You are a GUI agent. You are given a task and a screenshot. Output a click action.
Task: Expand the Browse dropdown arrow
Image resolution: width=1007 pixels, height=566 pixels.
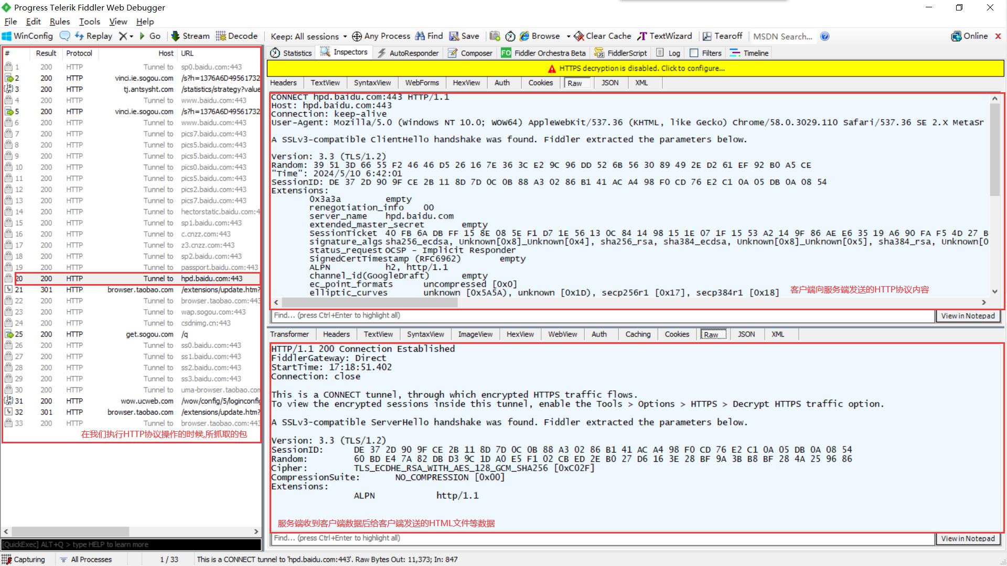569,36
